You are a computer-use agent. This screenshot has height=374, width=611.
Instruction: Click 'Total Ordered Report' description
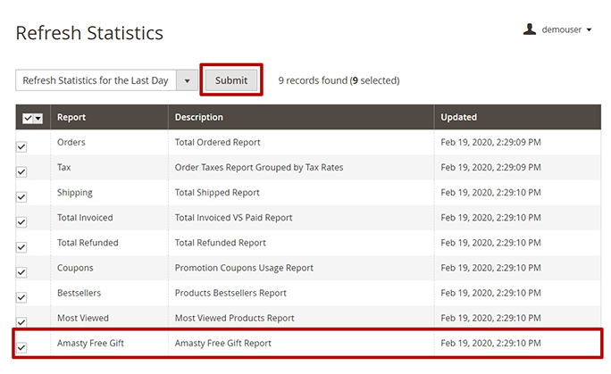(x=217, y=142)
